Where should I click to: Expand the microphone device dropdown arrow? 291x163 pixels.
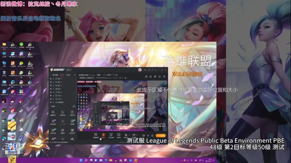(129, 135)
